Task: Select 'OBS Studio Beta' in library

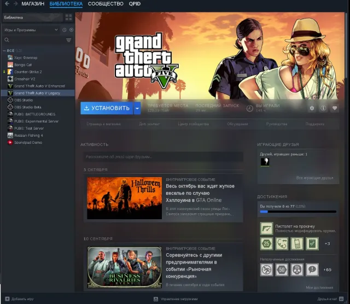Action: click(28, 107)
